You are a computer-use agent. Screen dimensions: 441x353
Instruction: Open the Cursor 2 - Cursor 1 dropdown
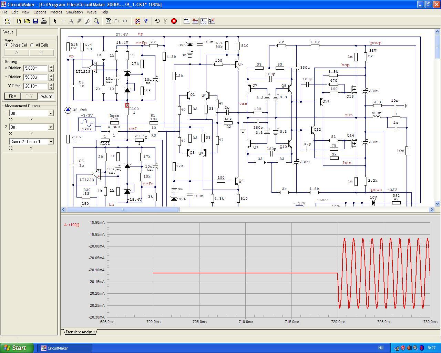point(51,142)
